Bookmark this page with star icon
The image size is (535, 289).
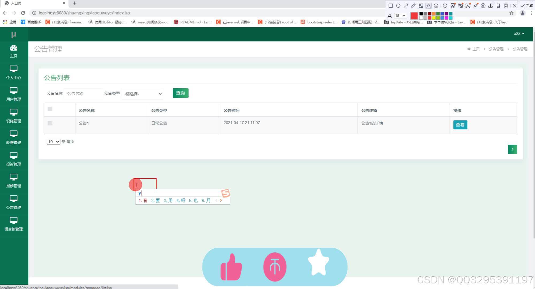(511, 13)
